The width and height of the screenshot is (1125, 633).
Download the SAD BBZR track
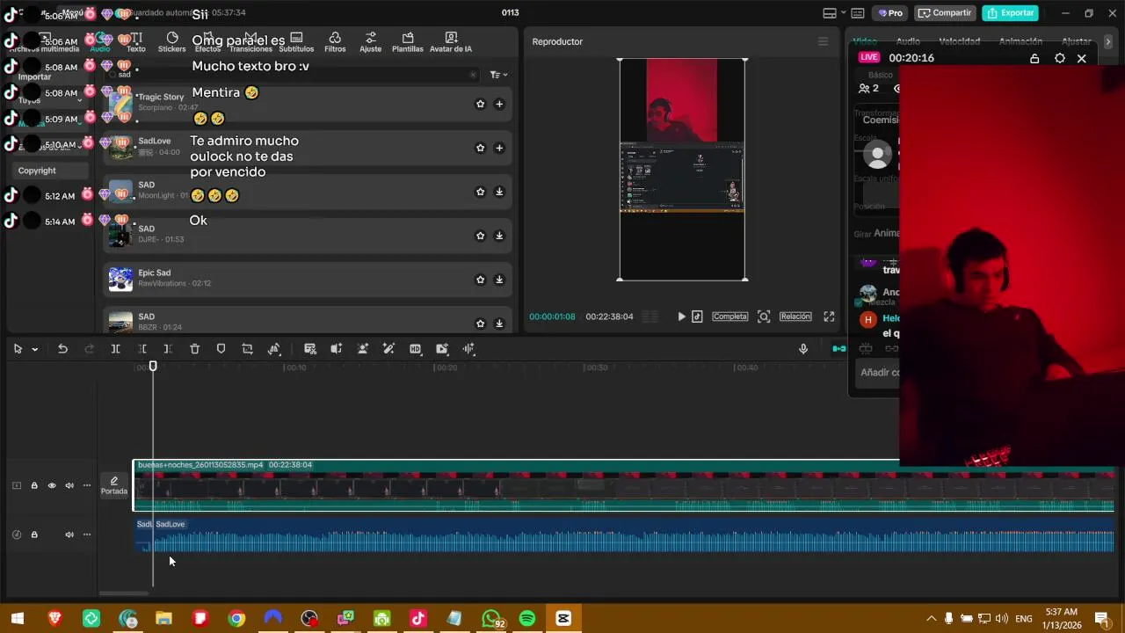click(x=499, y=324)
